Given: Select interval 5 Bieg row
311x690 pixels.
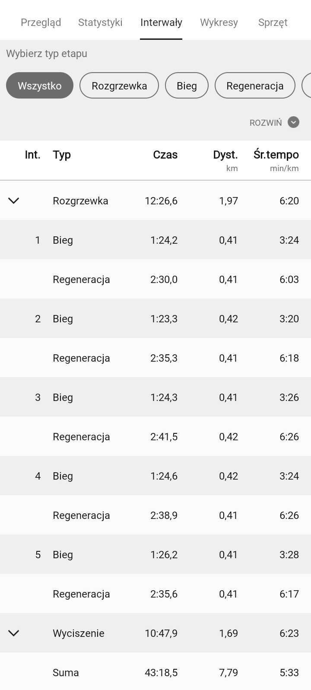Looking at the screenshot, I should (155, 554).
